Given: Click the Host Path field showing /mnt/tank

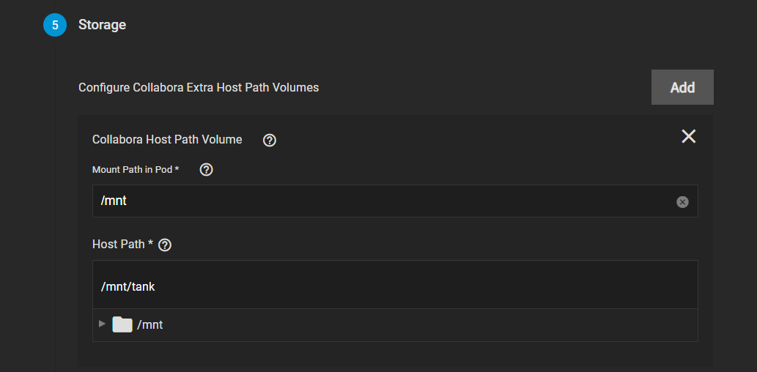Looking at the screenshot, I should click(x=395, y=285).
